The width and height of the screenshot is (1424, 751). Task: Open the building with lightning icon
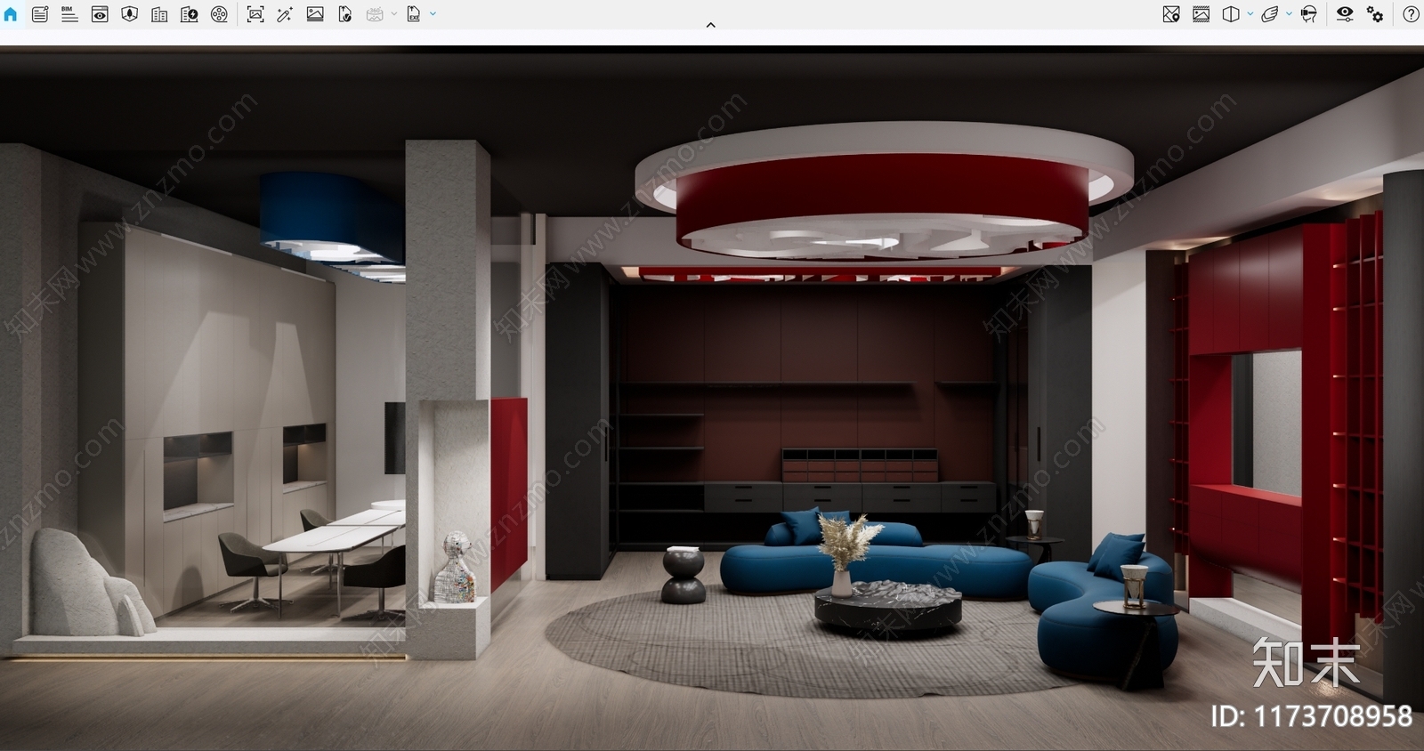pyautogui.click(x=190, y=14)
